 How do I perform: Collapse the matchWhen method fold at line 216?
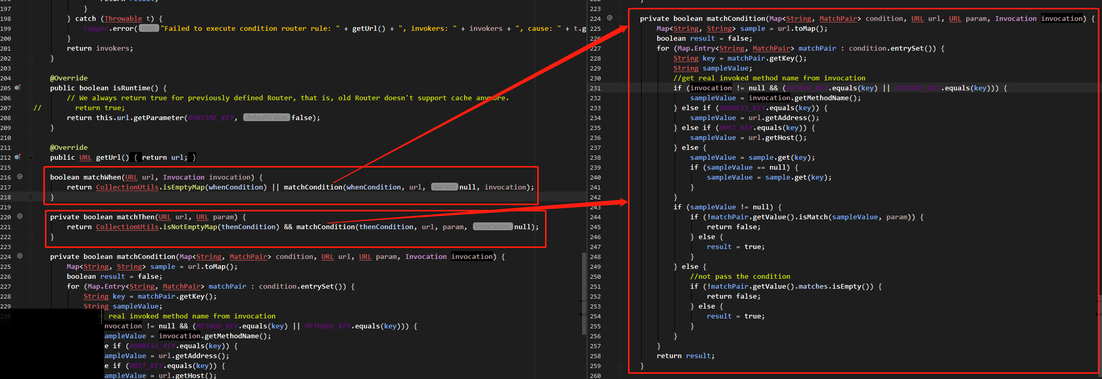point(30,177)
